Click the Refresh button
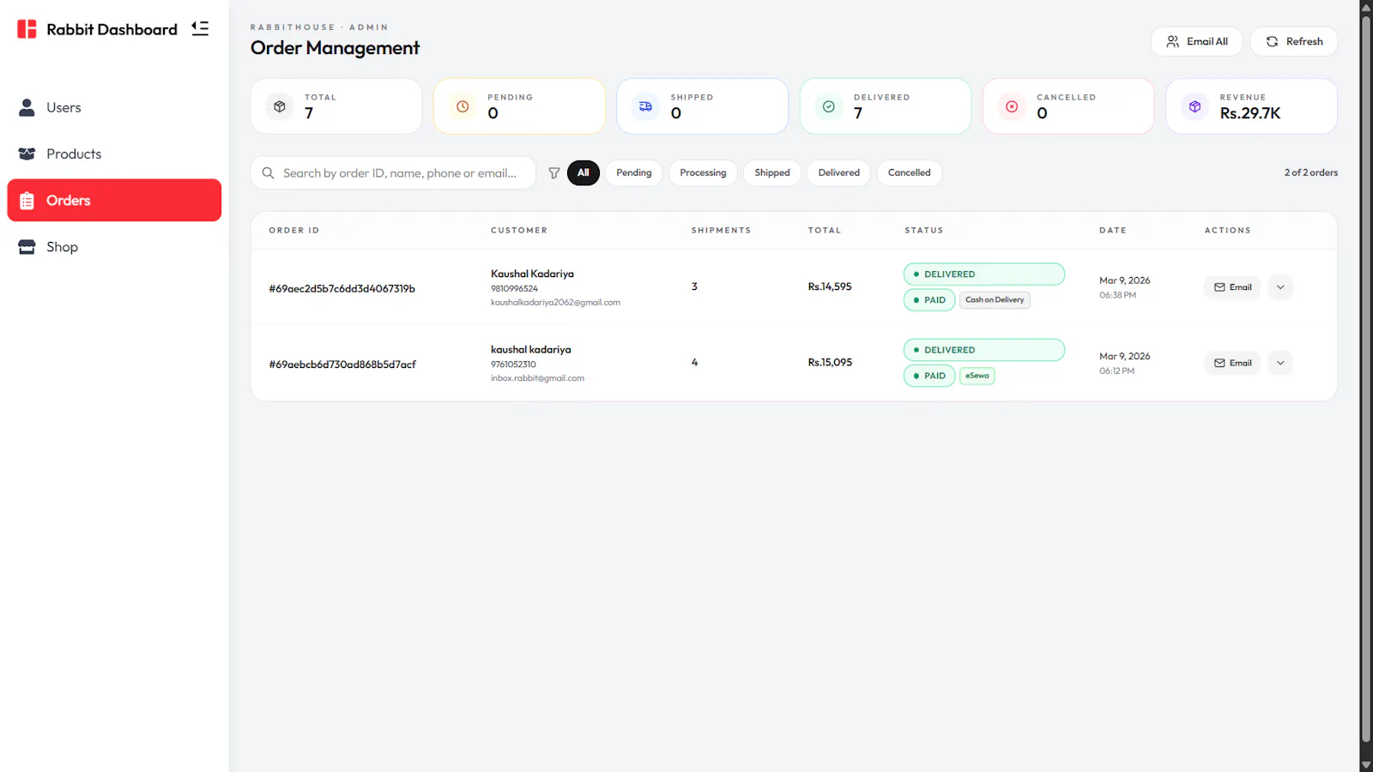The width and height of the screenshot is (1373, 772). (1294, 41)
